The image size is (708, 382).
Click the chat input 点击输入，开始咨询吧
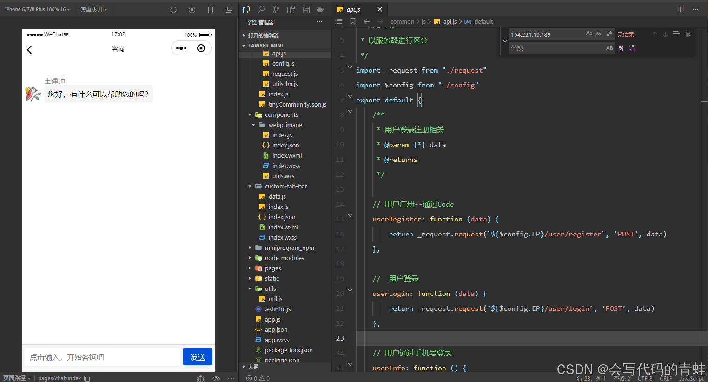102,357
